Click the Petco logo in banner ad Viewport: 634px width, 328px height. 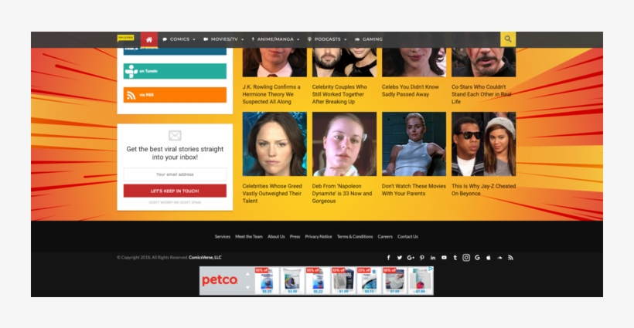tap(220, 280)
